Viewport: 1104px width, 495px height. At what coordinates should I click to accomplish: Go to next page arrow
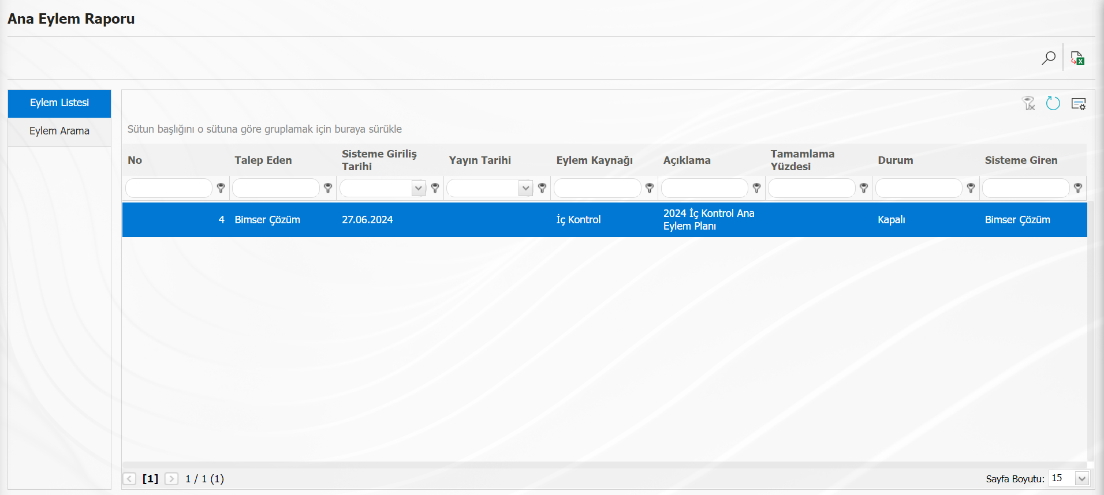[171, 479]
